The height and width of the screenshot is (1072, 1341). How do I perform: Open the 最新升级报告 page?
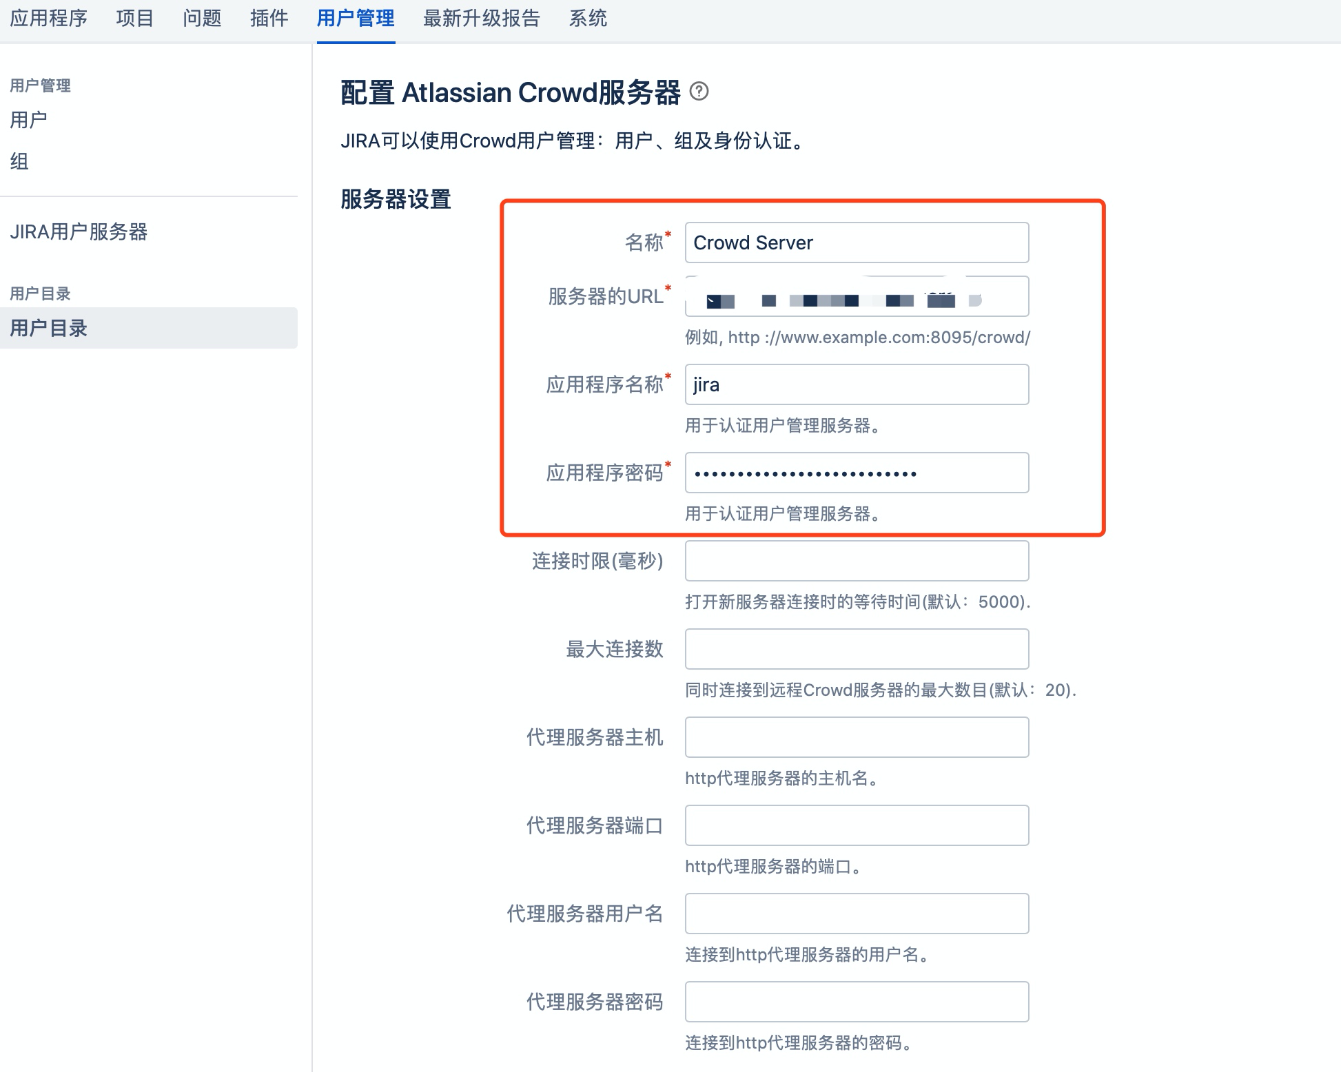point(482,19)
